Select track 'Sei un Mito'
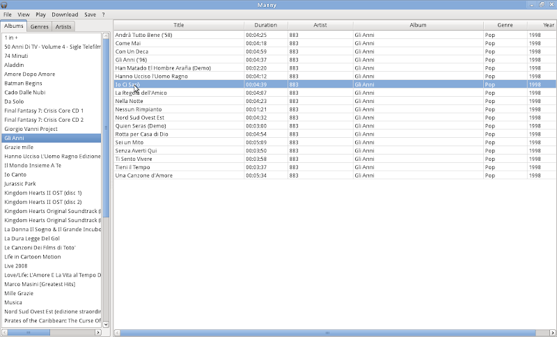 [x=130, y=143]
